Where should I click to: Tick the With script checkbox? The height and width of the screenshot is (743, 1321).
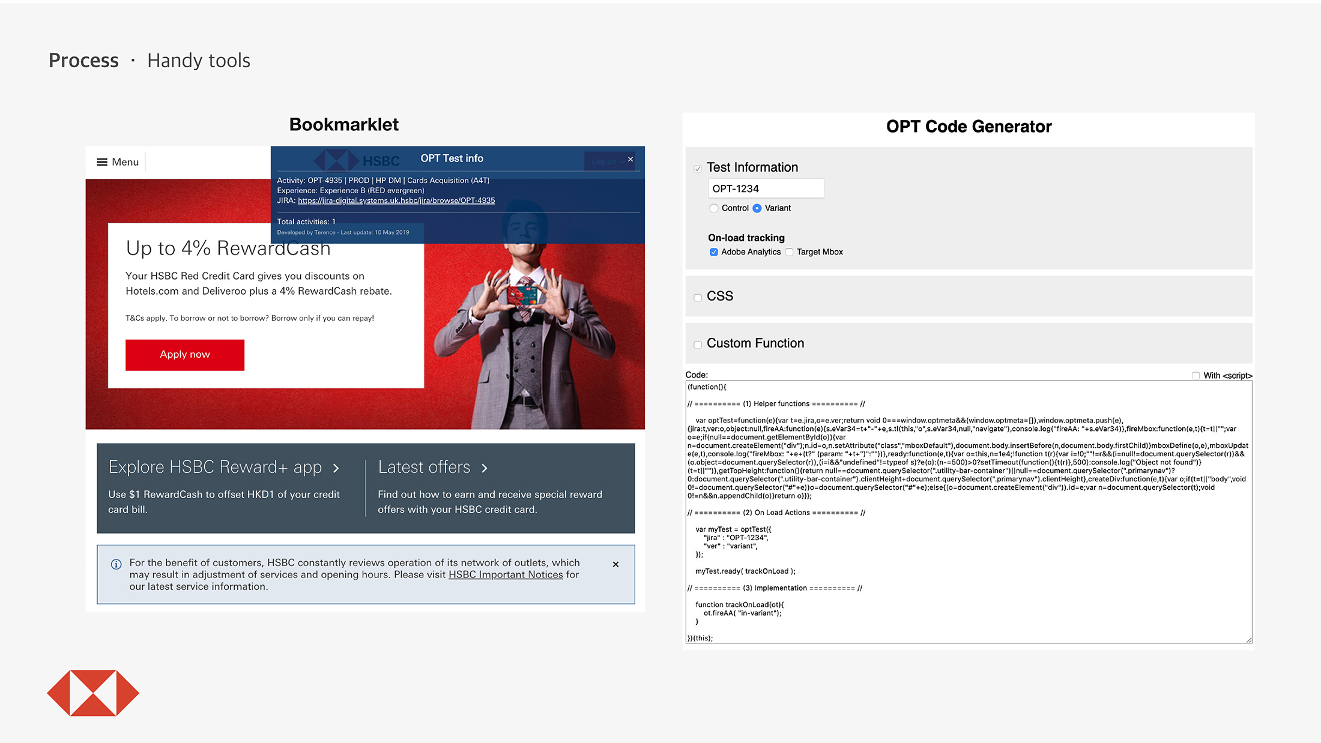[1196, 376]
